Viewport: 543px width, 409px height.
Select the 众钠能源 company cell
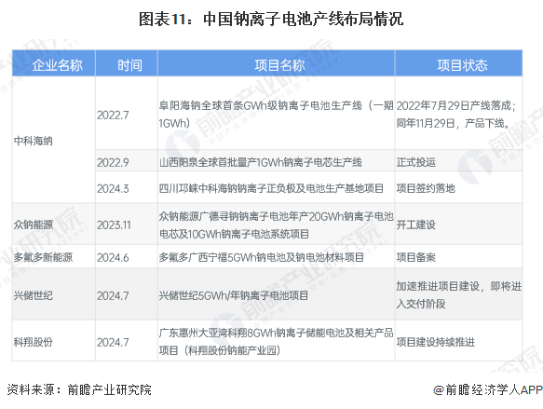54,225
